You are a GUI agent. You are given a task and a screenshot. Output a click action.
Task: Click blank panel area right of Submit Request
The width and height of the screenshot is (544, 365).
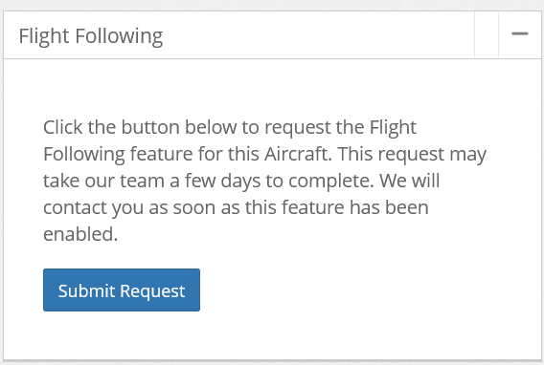click(x=364, y=290)
